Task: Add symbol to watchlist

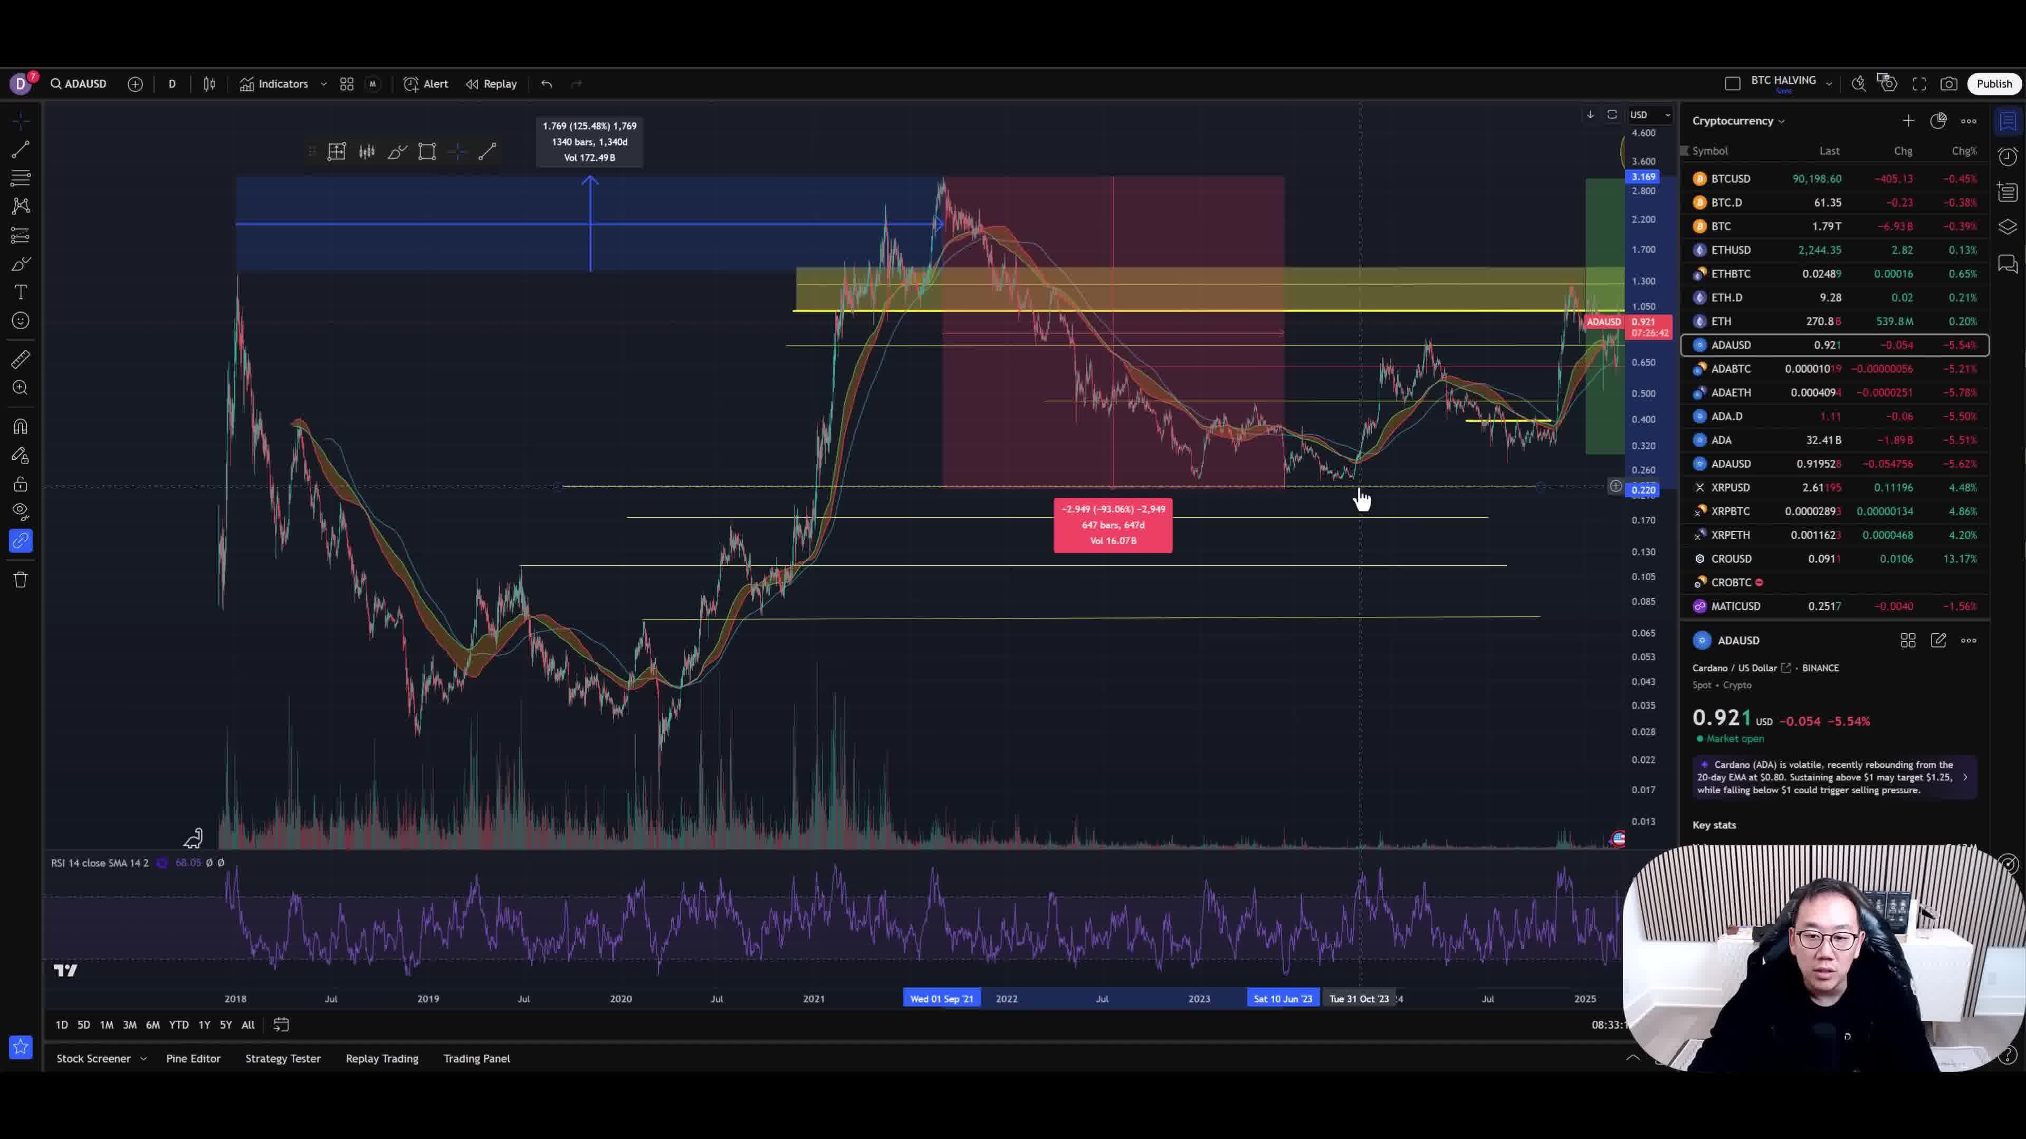Action: coord(1908,120)
